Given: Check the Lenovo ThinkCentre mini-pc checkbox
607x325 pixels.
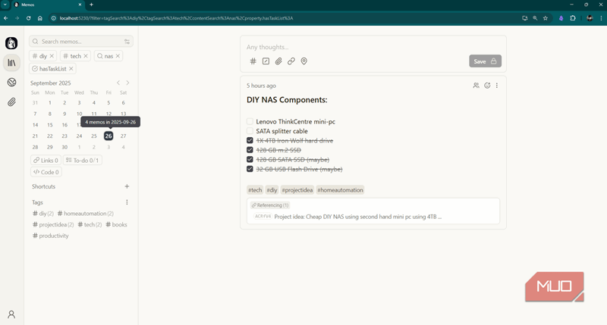Looking at the screenshot, I should pos(250,121).
